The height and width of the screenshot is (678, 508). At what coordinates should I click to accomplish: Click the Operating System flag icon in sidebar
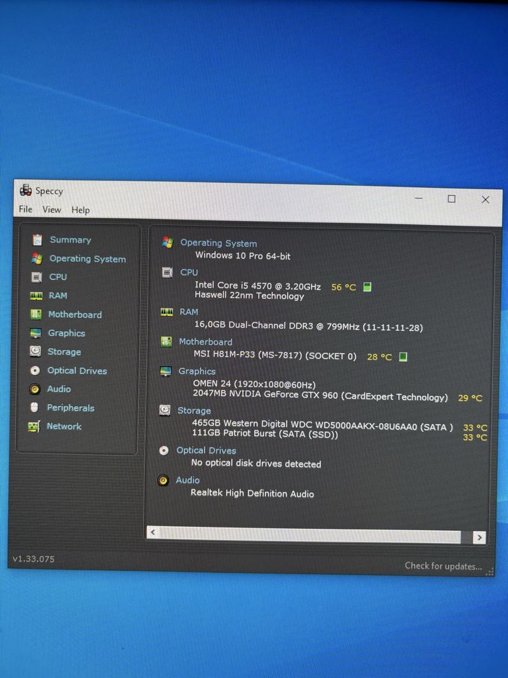pyautogui.click(x=37, y=258)
